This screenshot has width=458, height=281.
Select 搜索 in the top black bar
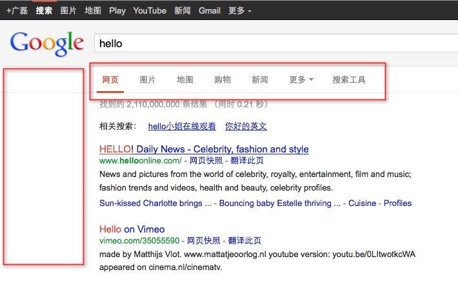[x=44, y=10]
